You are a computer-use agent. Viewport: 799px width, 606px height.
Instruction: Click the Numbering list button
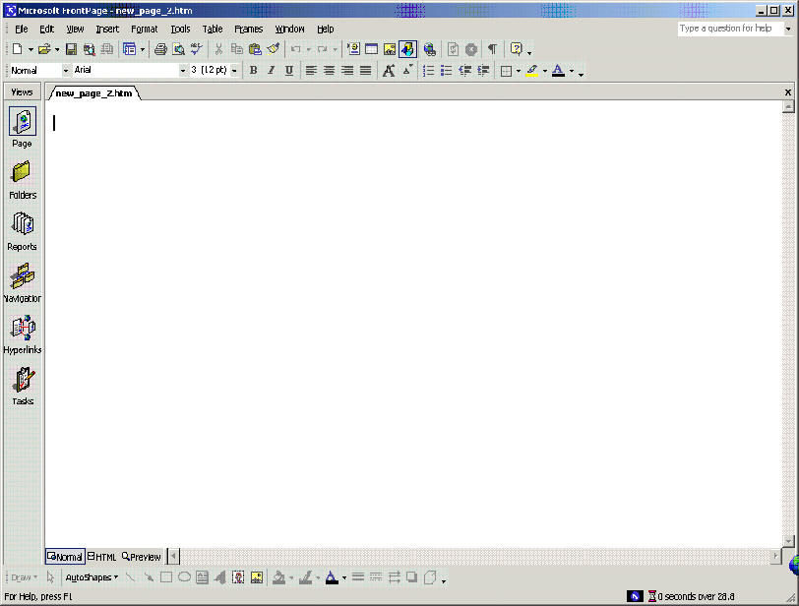click(x=429, y=70)
